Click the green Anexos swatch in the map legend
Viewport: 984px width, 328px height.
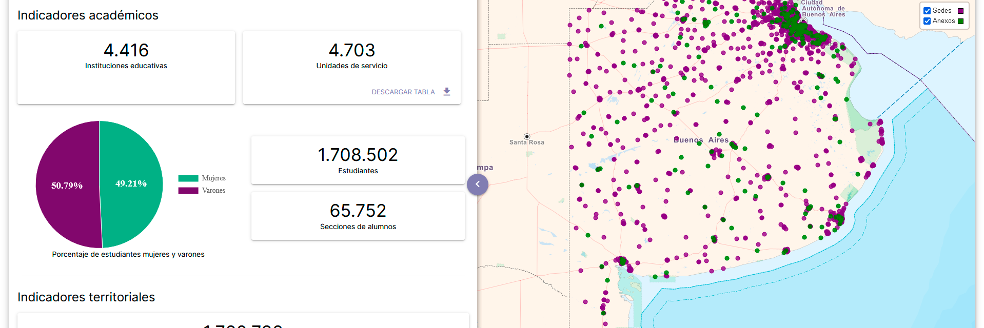point(961,21)
